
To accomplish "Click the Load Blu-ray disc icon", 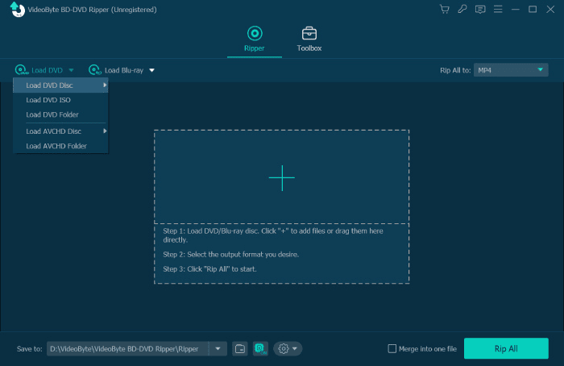I will pyautogui.click(x=95, y=70).
